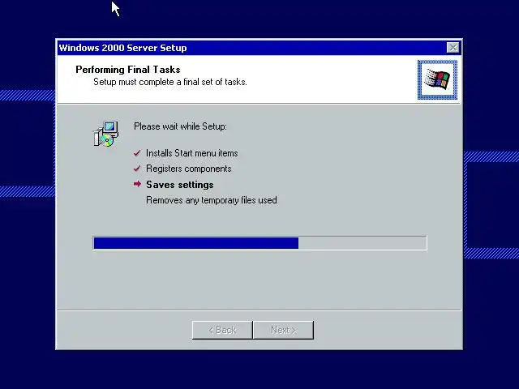Viewport: 519px width, 389px height.
Task: Click the disabled Next button
Action: coord(283,330)
